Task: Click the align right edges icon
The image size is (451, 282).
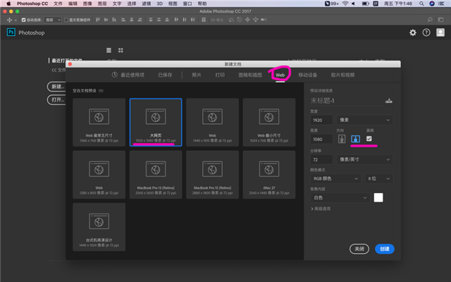Action: (140, 20)
